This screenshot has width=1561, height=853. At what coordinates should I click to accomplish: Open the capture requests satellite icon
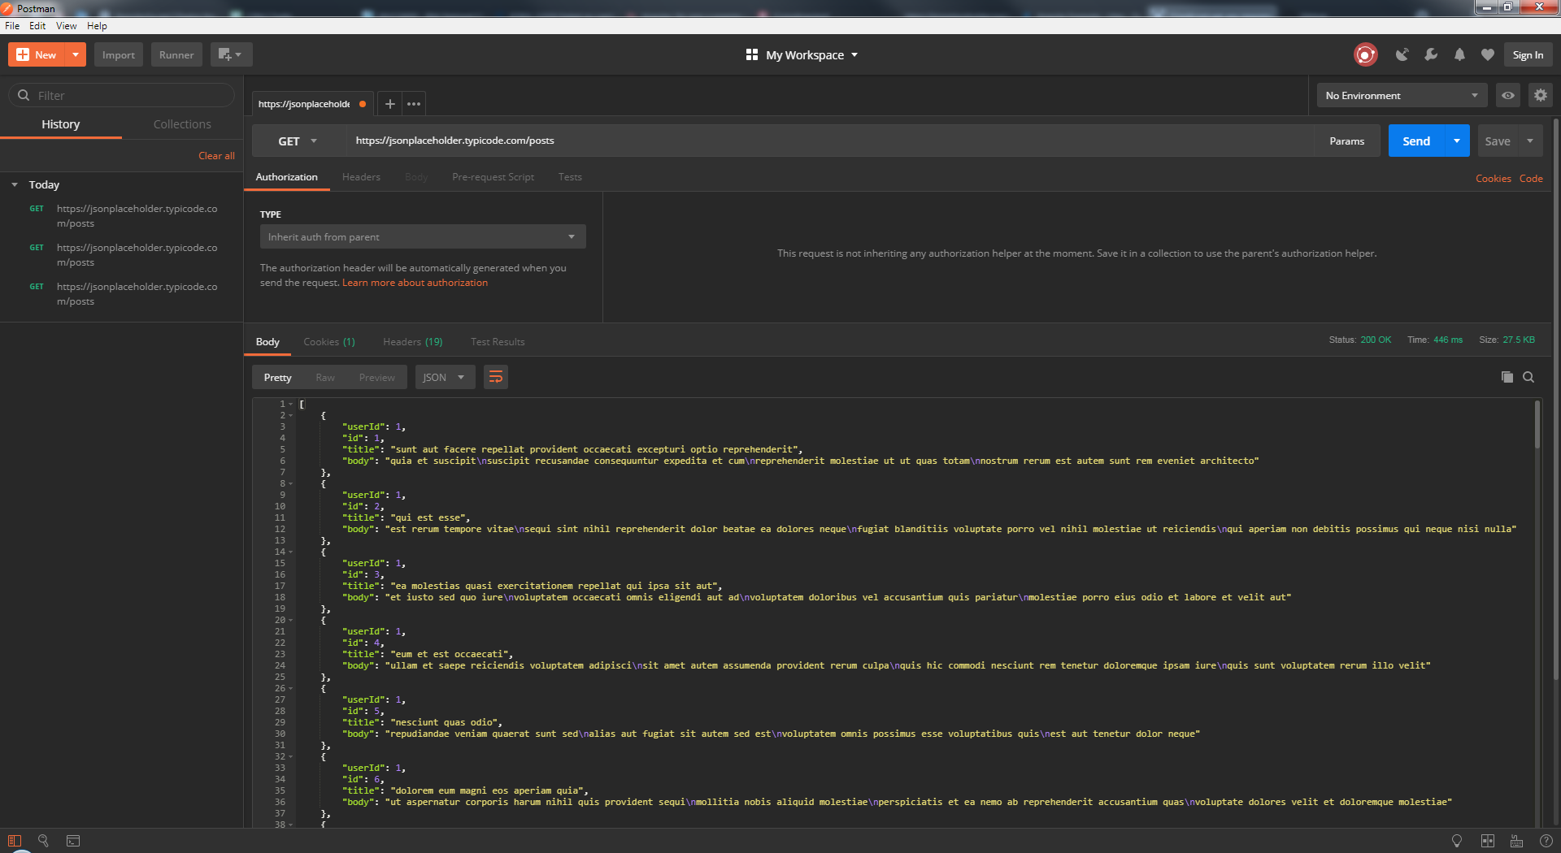tap(1402, 54)
